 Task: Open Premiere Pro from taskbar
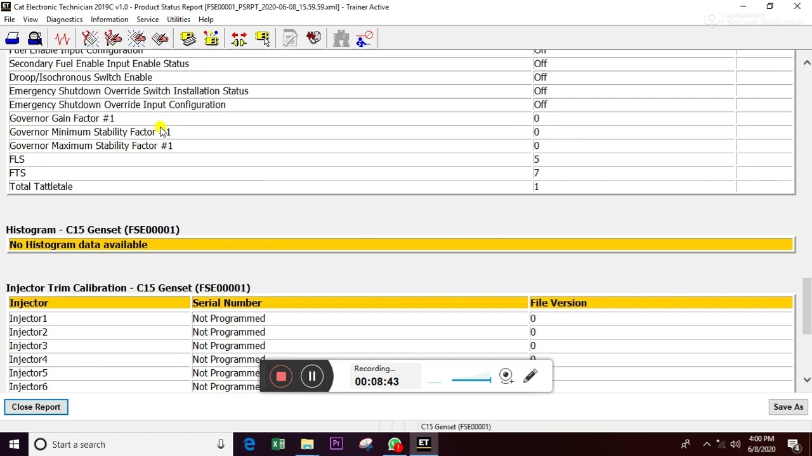click(336, 445)
